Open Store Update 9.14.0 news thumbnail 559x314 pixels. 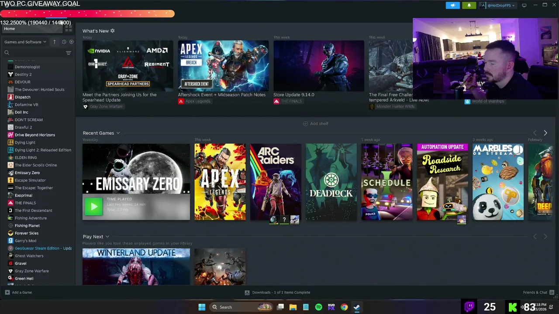point(318,66)
